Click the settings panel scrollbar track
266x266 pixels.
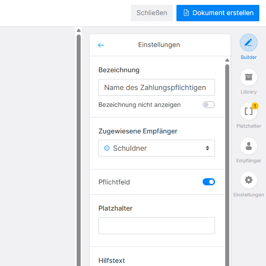click(227, 164)
